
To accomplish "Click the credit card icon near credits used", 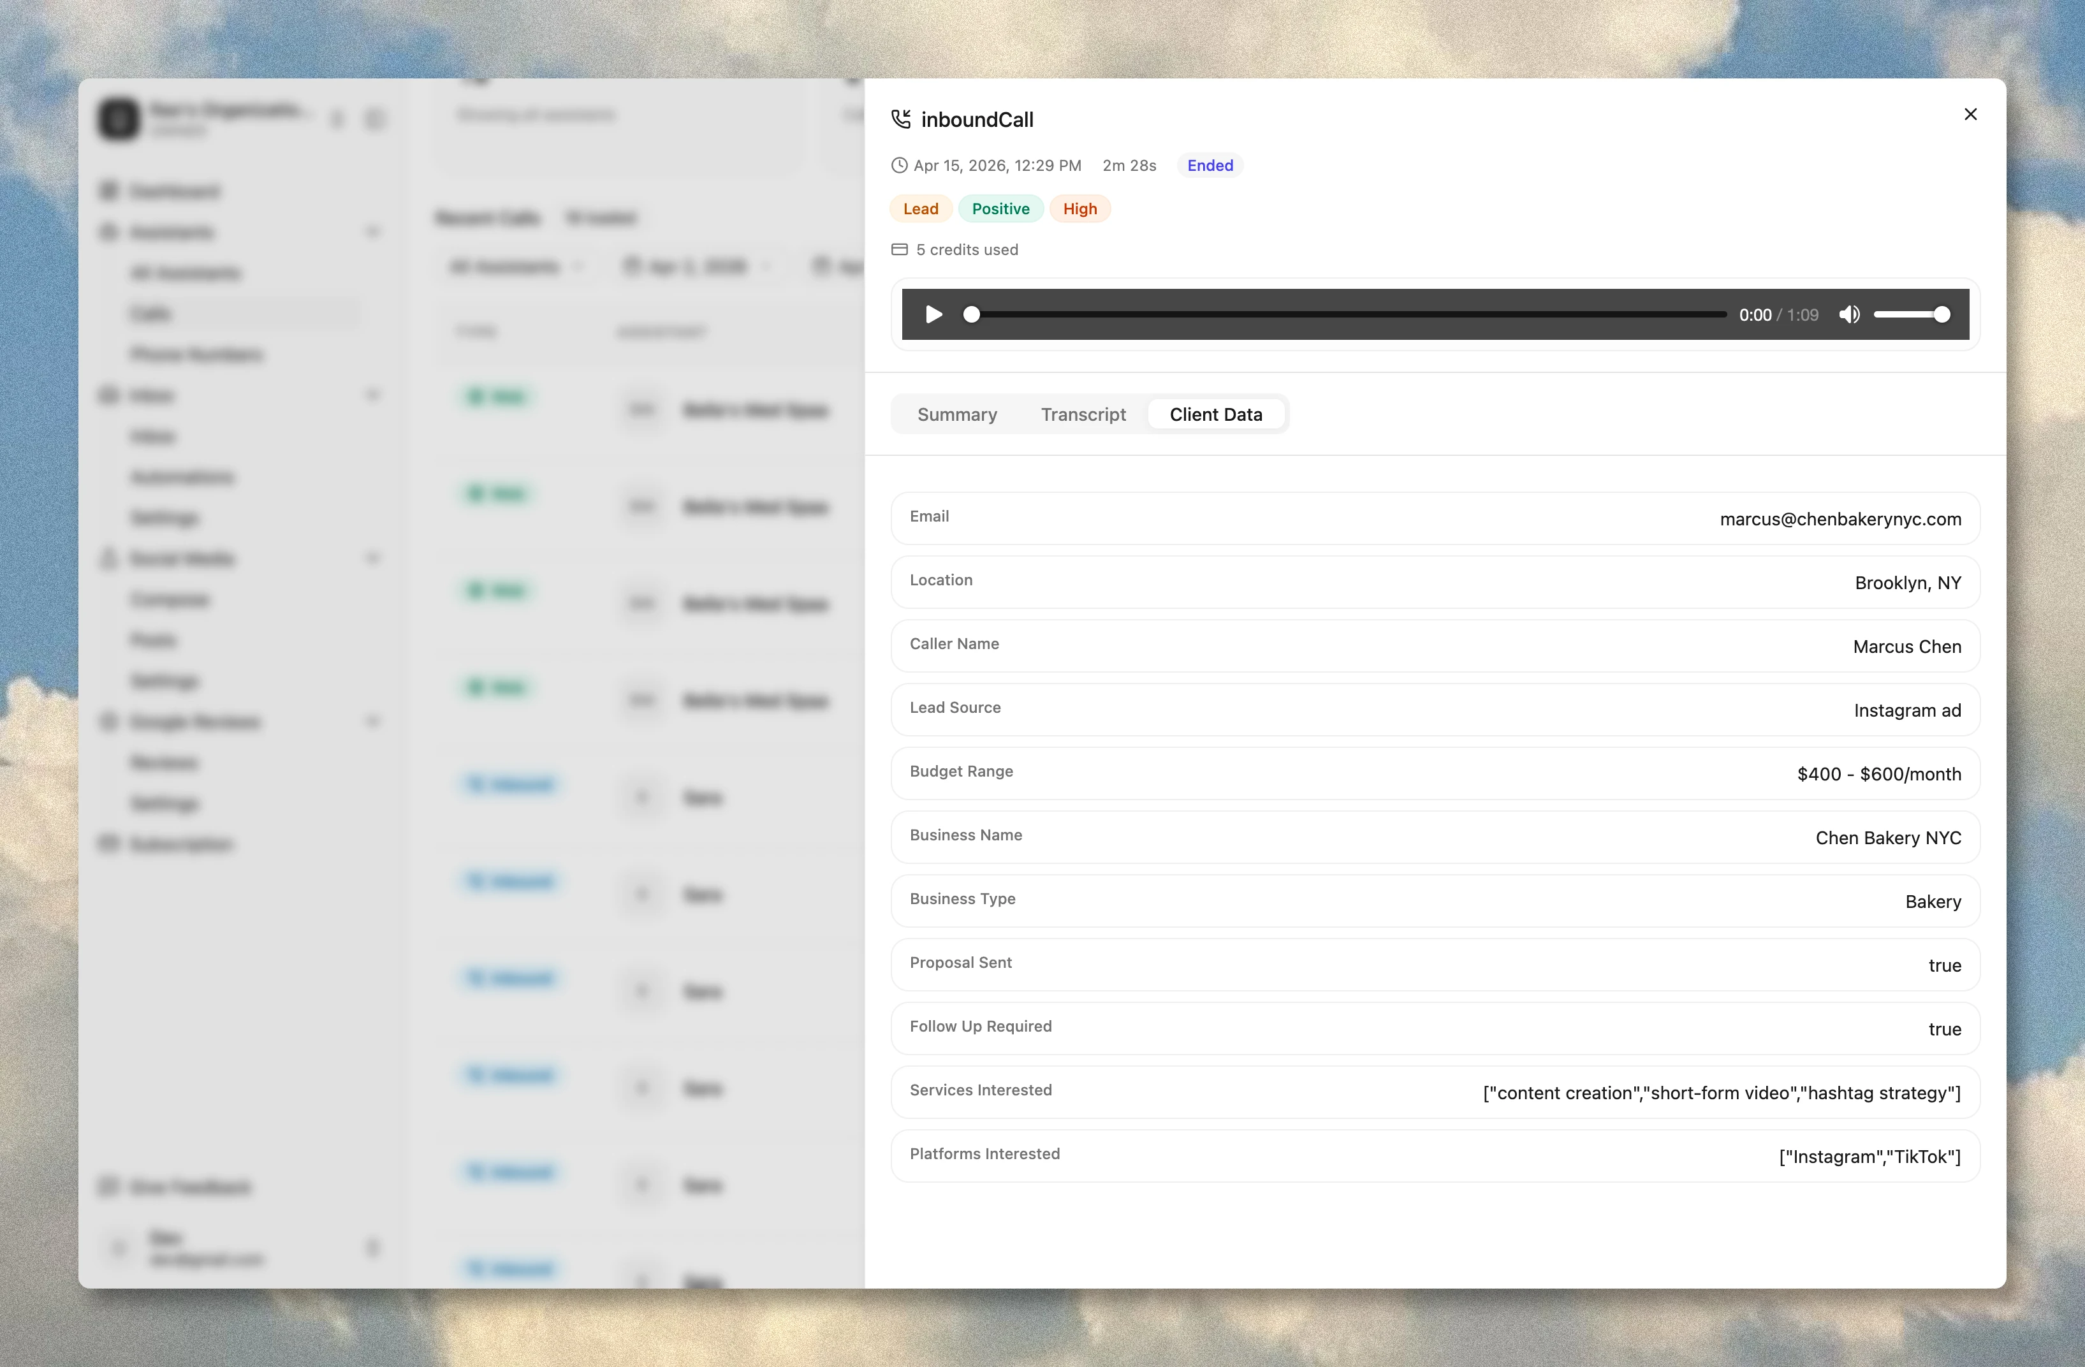I will [899, 250].
